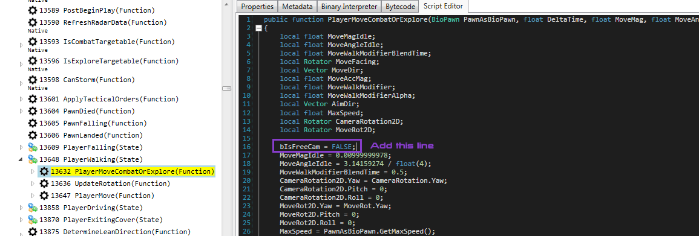
Task: Expand the 13593 IsCombatTargetable node
Action: click(21, 45)
